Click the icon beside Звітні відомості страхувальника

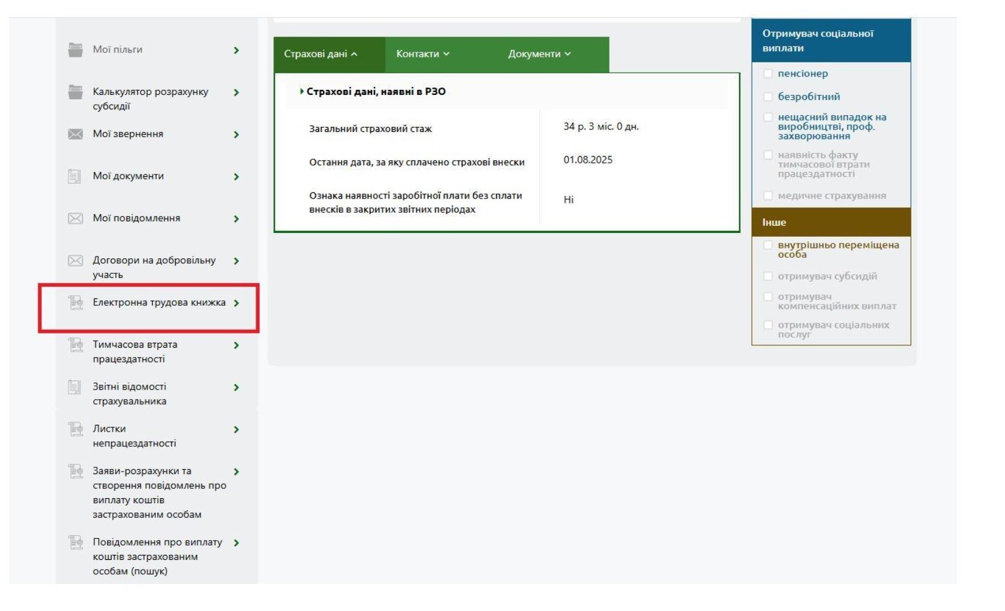click(75, 387)
